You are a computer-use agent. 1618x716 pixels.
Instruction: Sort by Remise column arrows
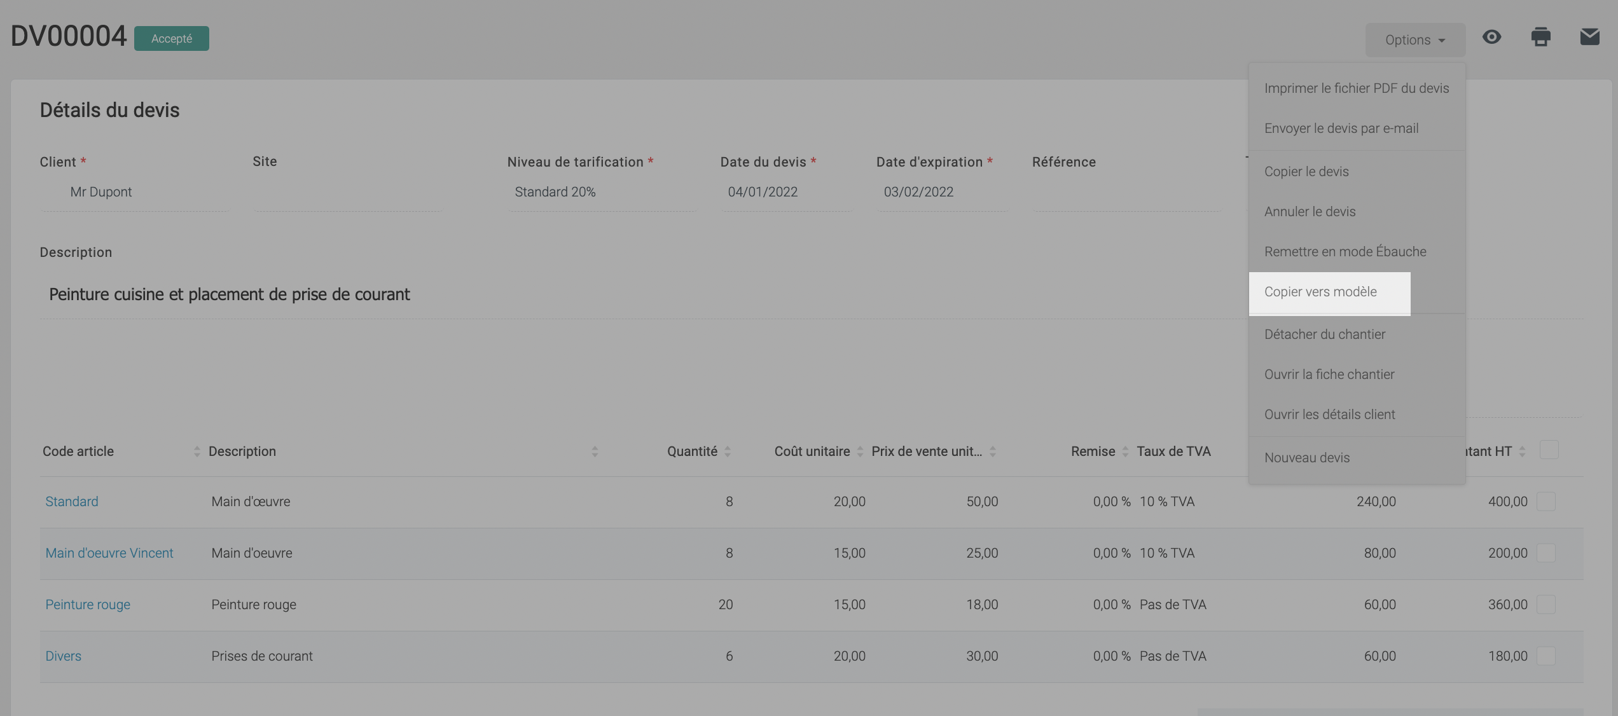1125,451
